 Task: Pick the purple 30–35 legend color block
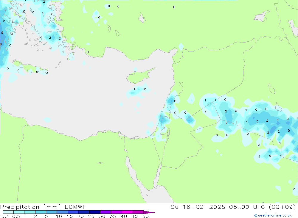(x=105, y=212)
